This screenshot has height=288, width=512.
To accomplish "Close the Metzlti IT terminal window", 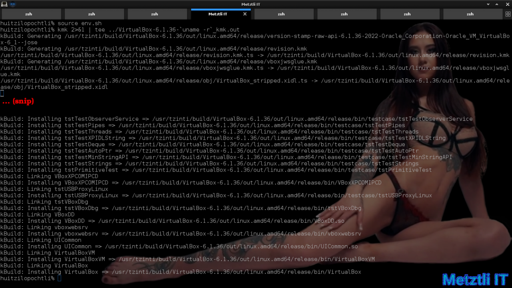I will click(507, 4).
